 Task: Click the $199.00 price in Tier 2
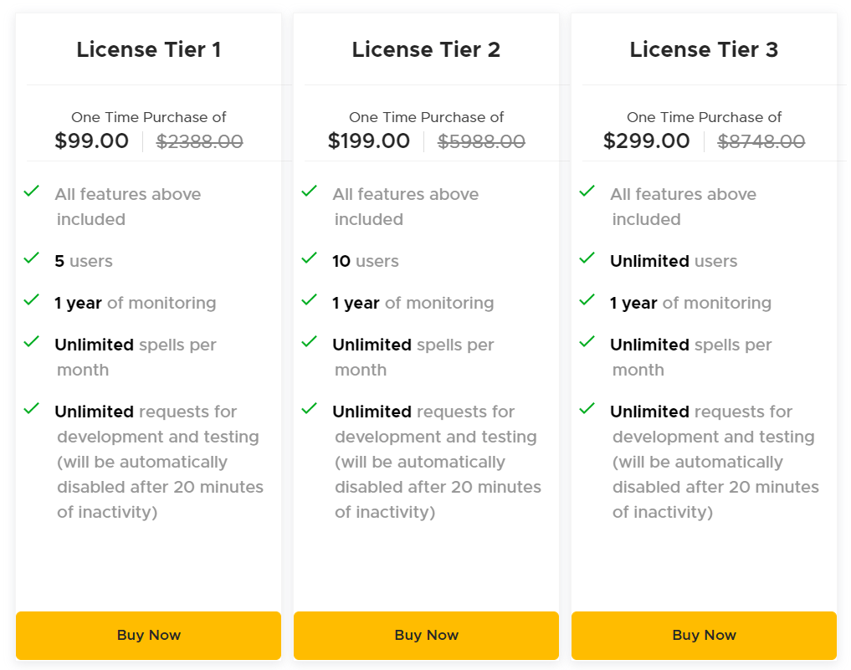[x=369, y=141]
